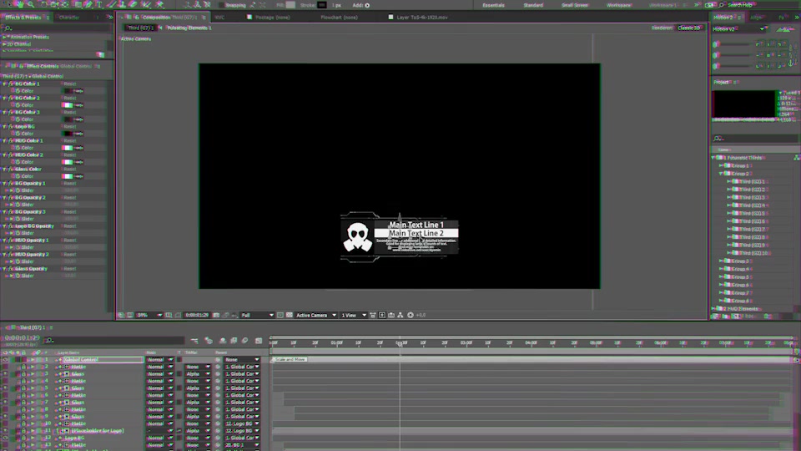Open the Parent dropdown of layer 12 Logo BG
This screenshot has height=451, width=801.
242,438
